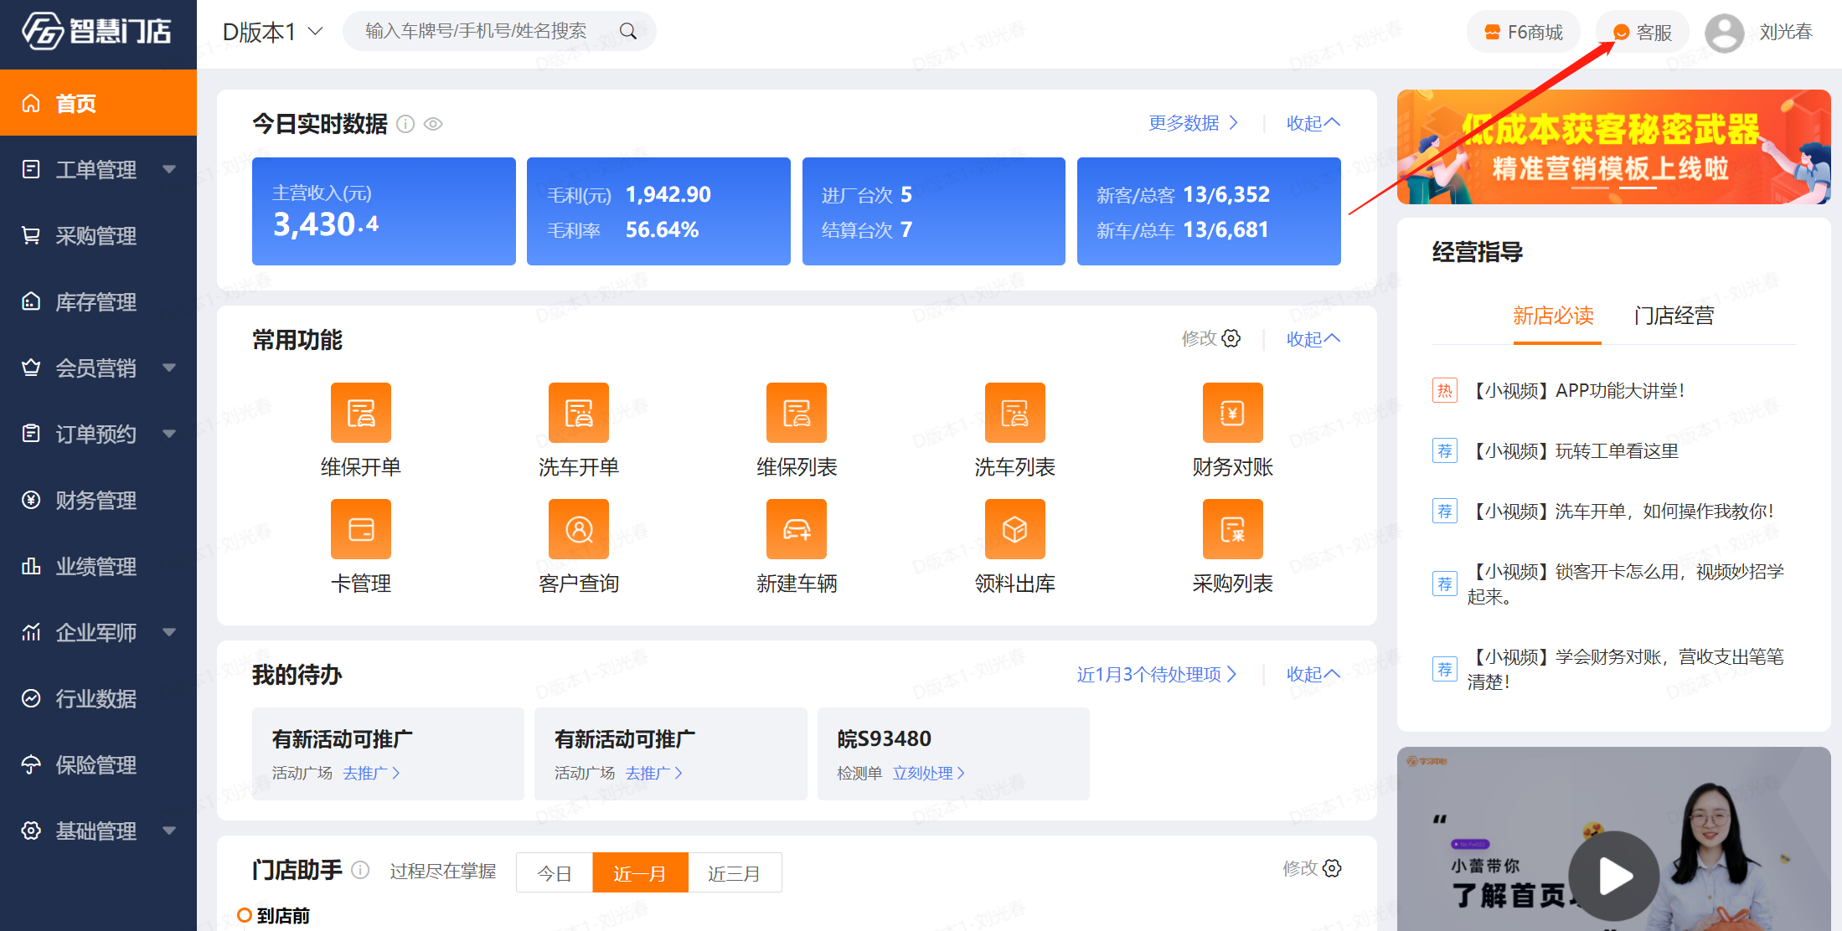Click username 刘光春
The width and height of the screenshot is (1842, 931).
(x=1786, y=32)
